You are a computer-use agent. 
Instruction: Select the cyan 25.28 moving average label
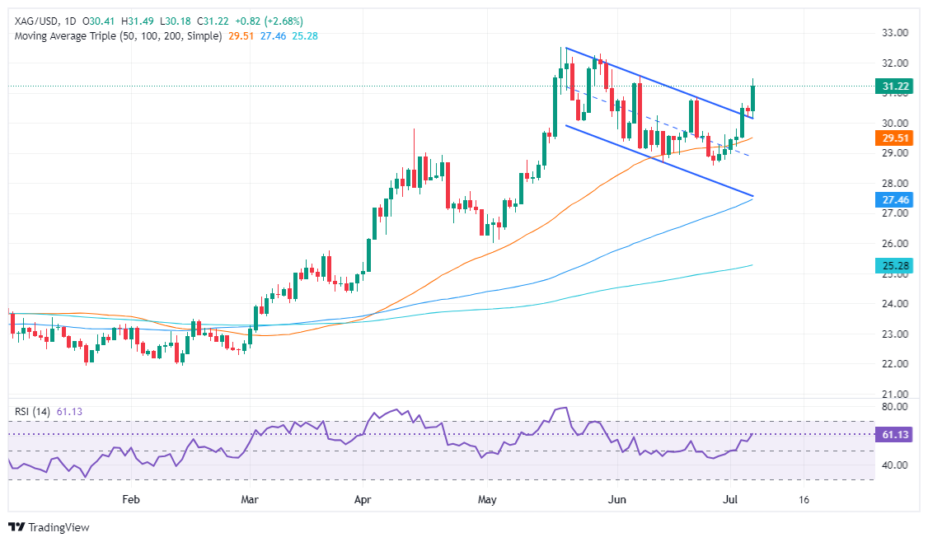(894, 266)
